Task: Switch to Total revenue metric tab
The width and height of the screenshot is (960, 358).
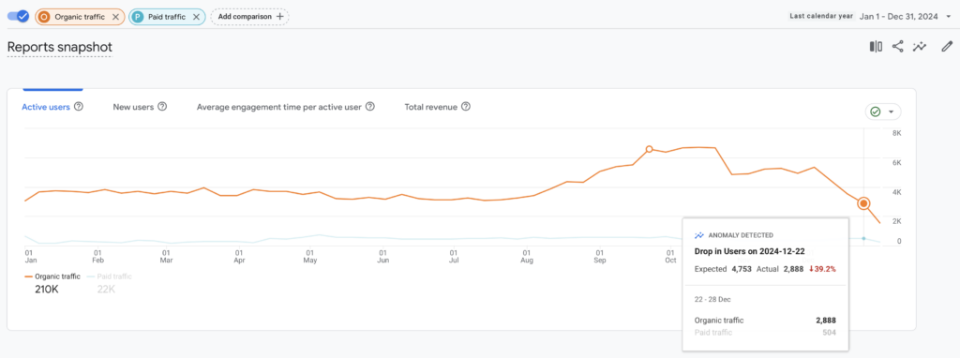Action: 431,107
